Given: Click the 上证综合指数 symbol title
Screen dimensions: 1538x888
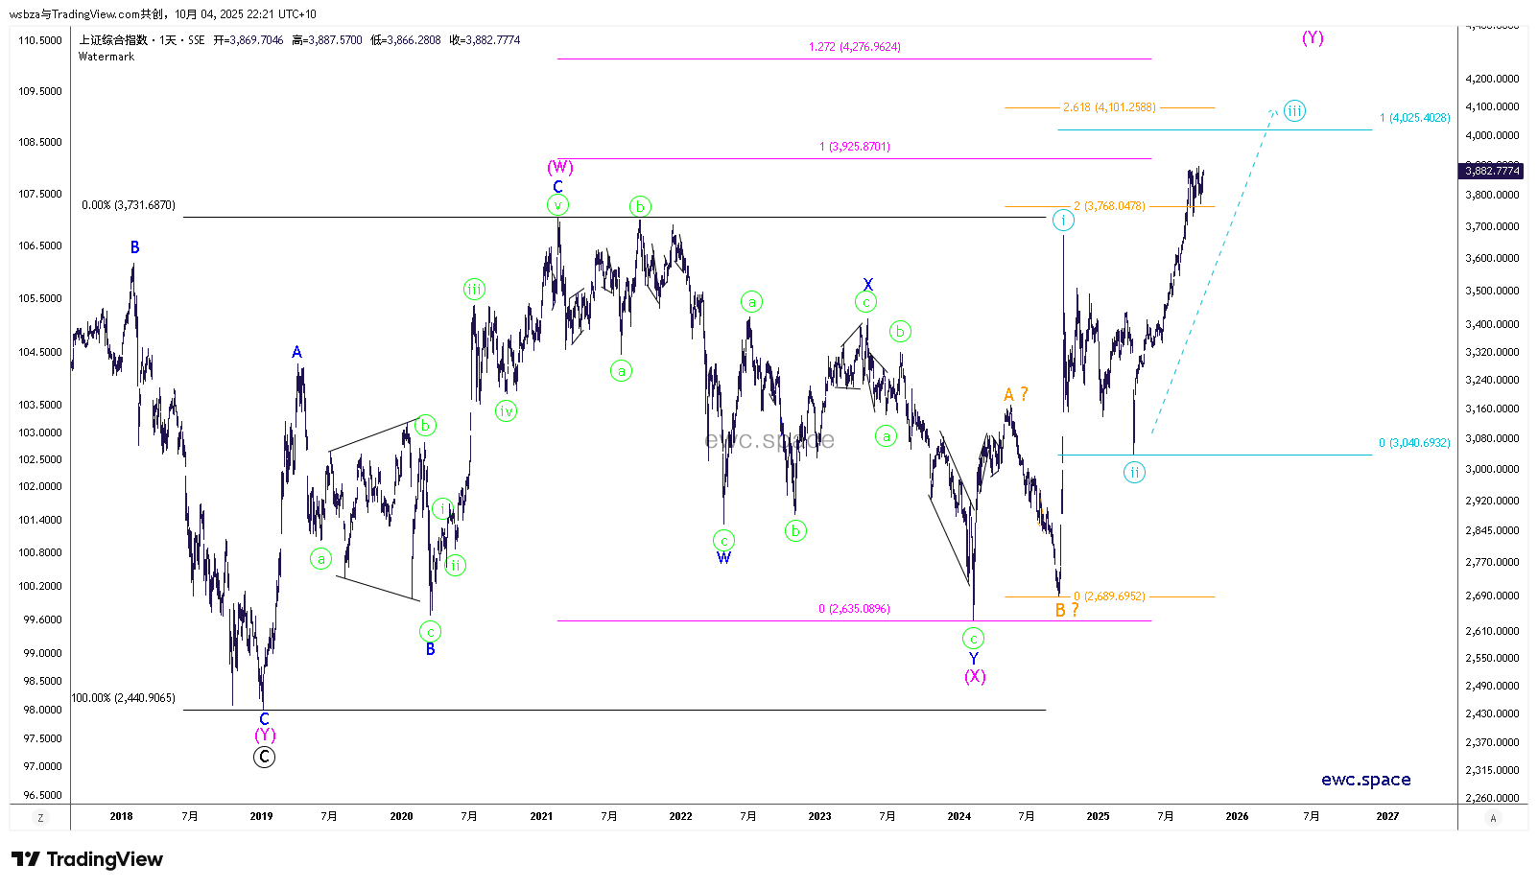Looking at the screenshot, I should [x=113, y=40].
